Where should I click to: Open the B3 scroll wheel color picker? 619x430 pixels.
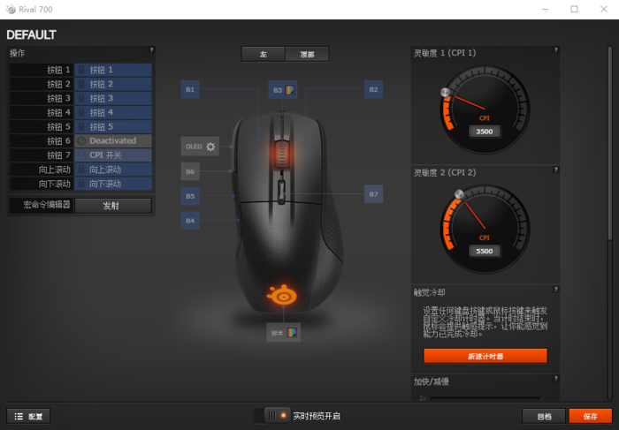(x=290, y=90)
